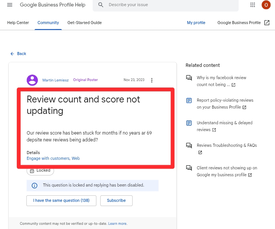Viewport: 275px width, 229px height.
Task: Click the lock icon on Locked chip
Action: [x=32, y=171]
